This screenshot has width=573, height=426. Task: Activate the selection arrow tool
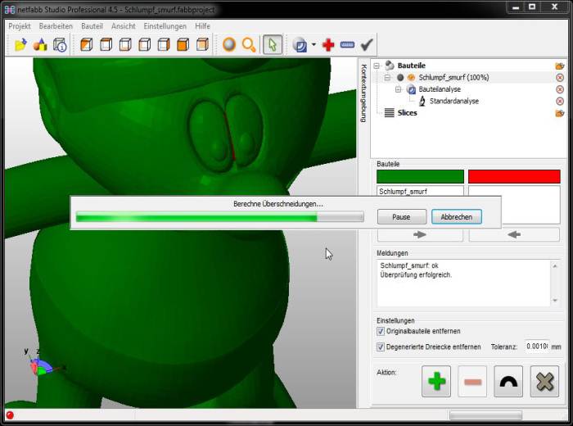(x=273, y=45)
